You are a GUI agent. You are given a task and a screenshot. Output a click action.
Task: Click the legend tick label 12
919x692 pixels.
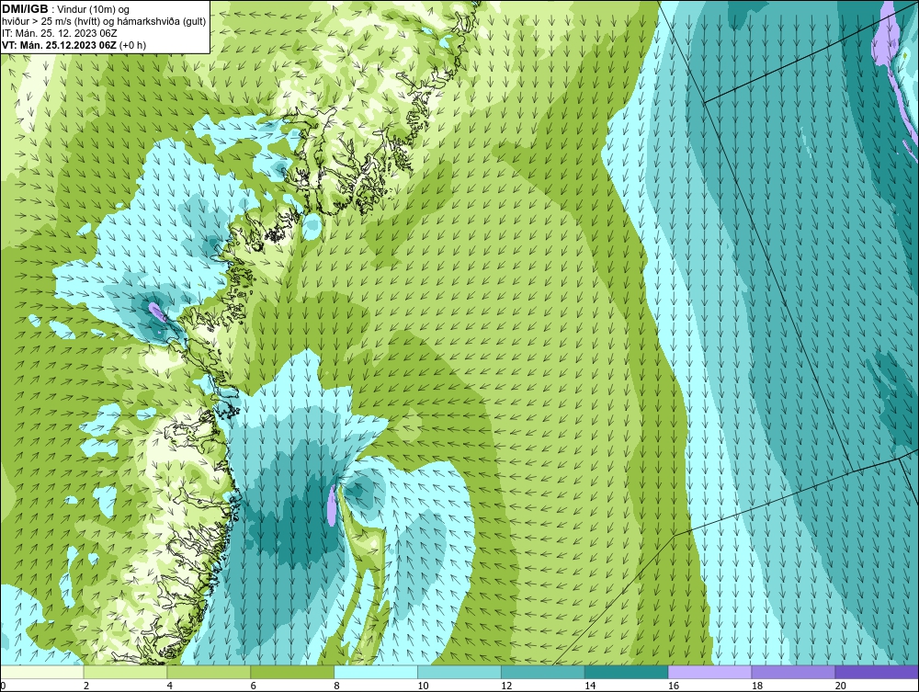coord(506,686)
